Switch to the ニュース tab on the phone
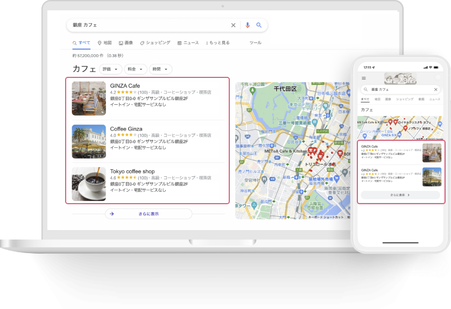This screenshot has height=309, width=451. pos(435,99)
